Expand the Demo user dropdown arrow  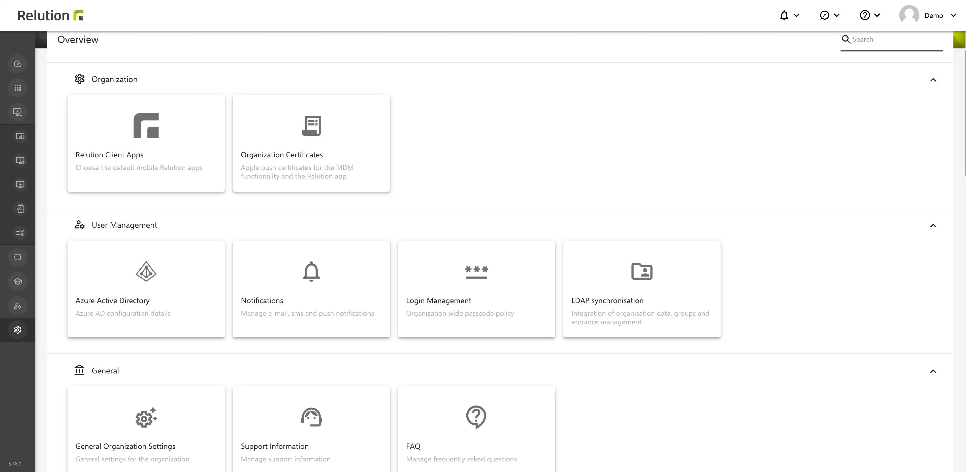[x=953, y=15]
